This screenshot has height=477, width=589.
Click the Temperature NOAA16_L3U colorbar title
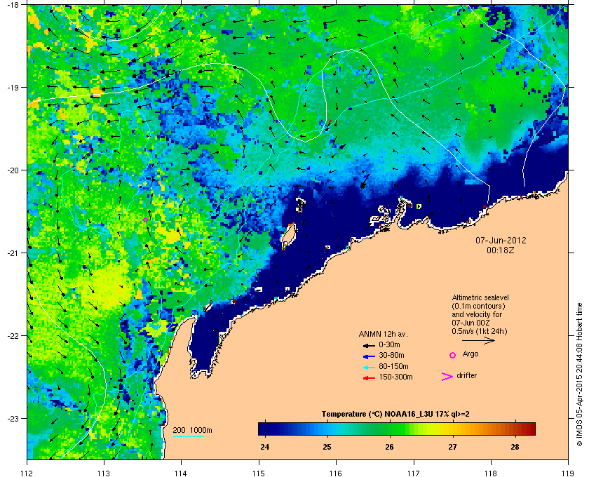pyautogui.click(x=395, y=415)
